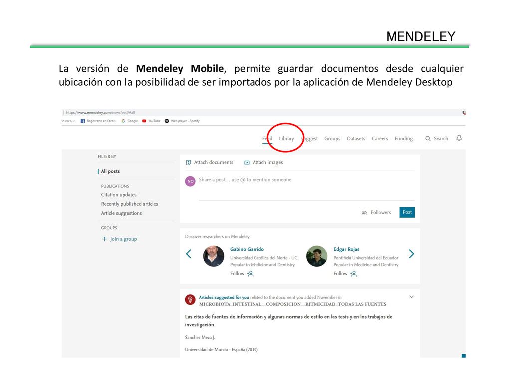Follow Gabino Garrido
511x383 pixels.
click(242, 274)
